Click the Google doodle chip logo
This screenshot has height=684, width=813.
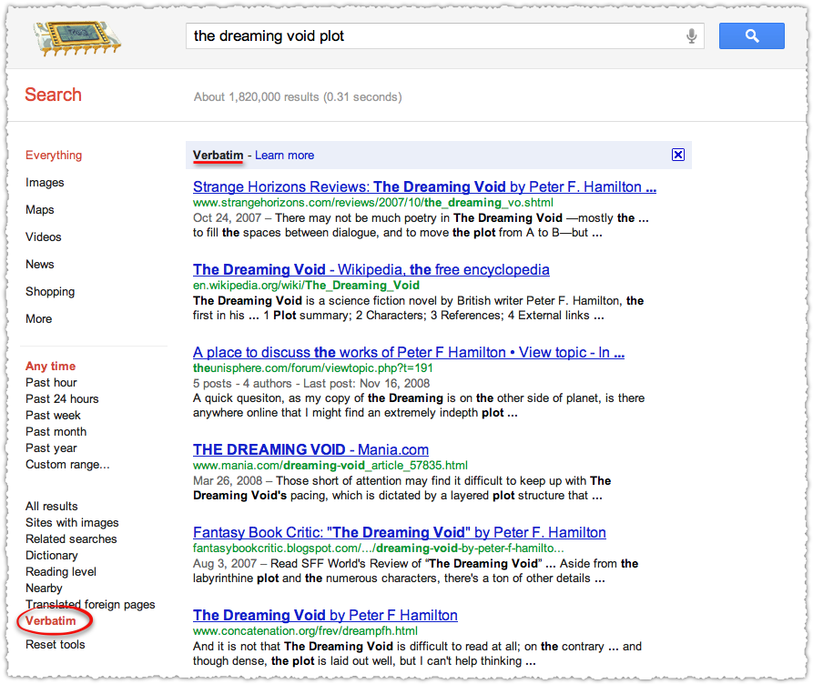pyautogui.click(x=77, y=38)
